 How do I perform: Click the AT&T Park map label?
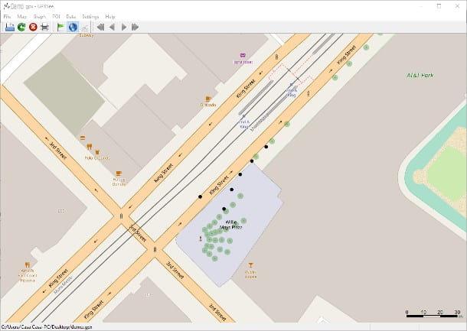[x=420, y=76]
